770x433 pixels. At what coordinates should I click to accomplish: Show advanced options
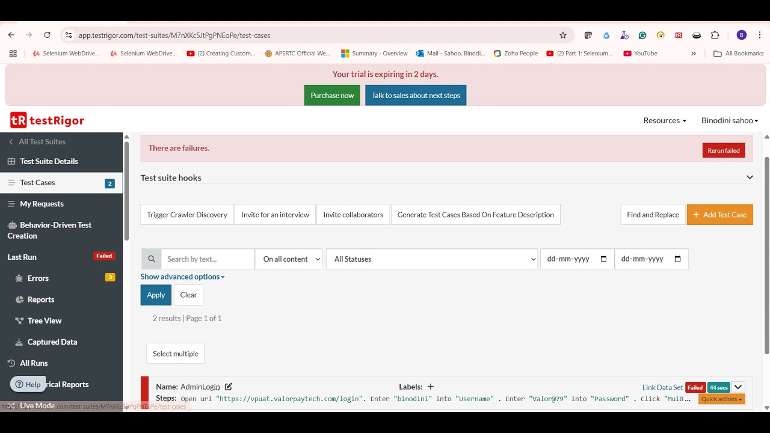pyautogui.click(x=182, y=277)
